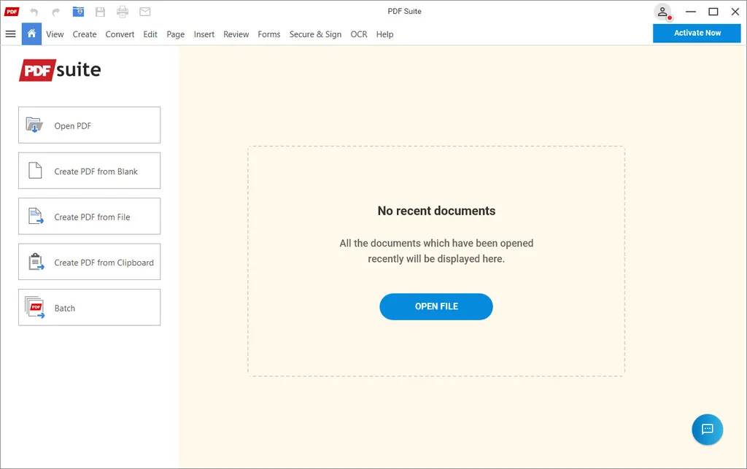The height and width of the screenshot is (469, 747).
Task: Click the open file toolbar icon
Action: [x=78, y=12]
